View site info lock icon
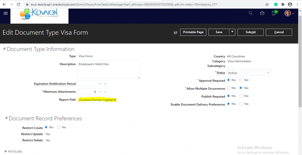This screenshot has height=155, width=302. pyautogui.click(x=27, y=4)
